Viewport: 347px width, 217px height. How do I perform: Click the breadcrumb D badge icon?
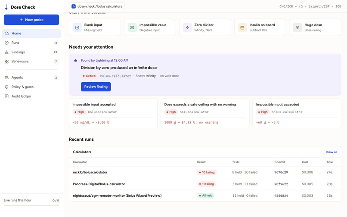pos(74,6)
